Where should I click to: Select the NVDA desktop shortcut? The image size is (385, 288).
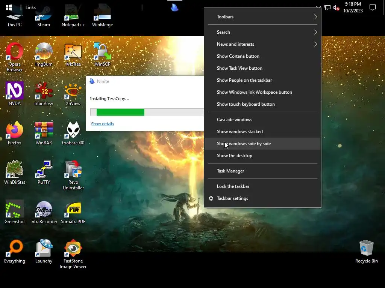pos(15,94)
